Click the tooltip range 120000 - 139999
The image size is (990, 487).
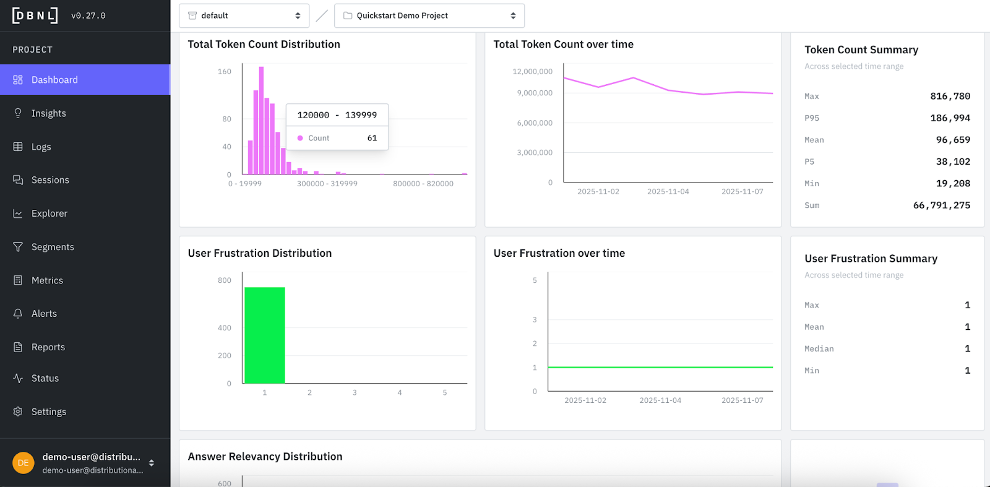(337, 115)
